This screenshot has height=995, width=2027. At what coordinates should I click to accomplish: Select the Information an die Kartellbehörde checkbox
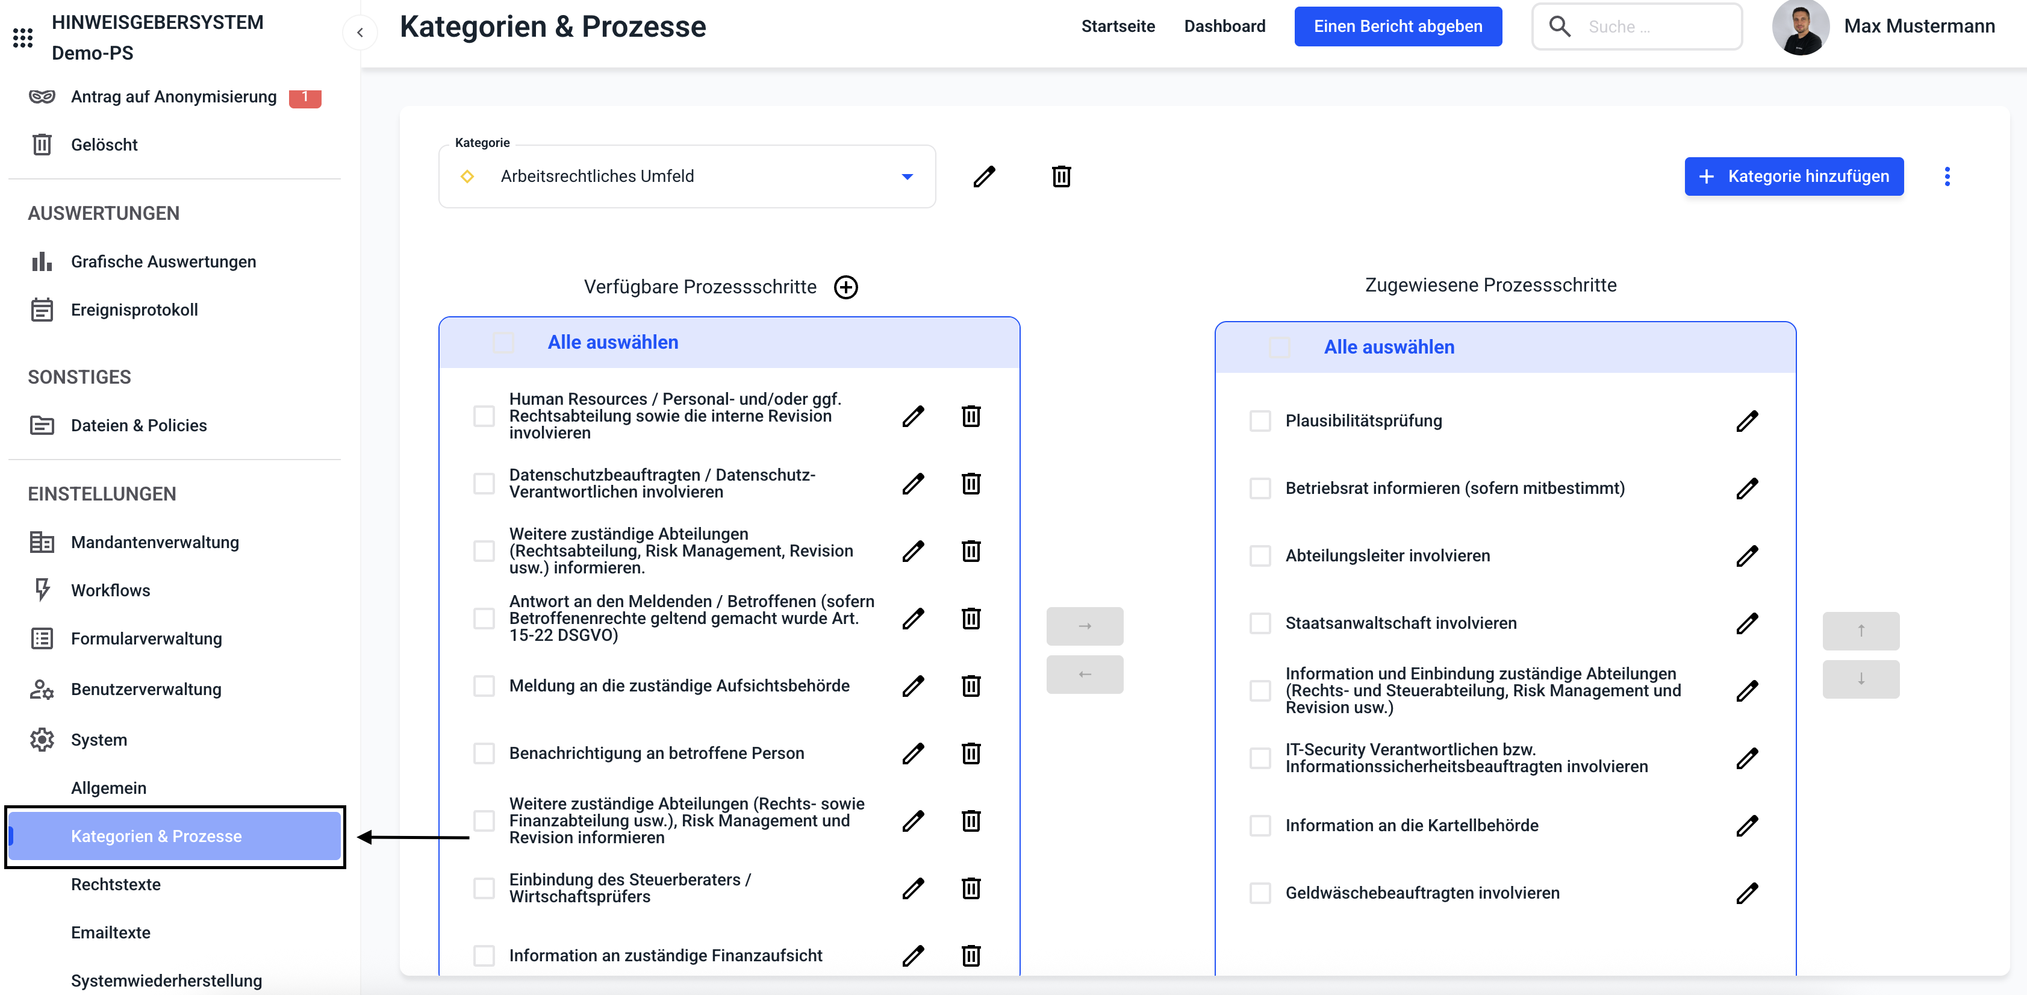1260,826
